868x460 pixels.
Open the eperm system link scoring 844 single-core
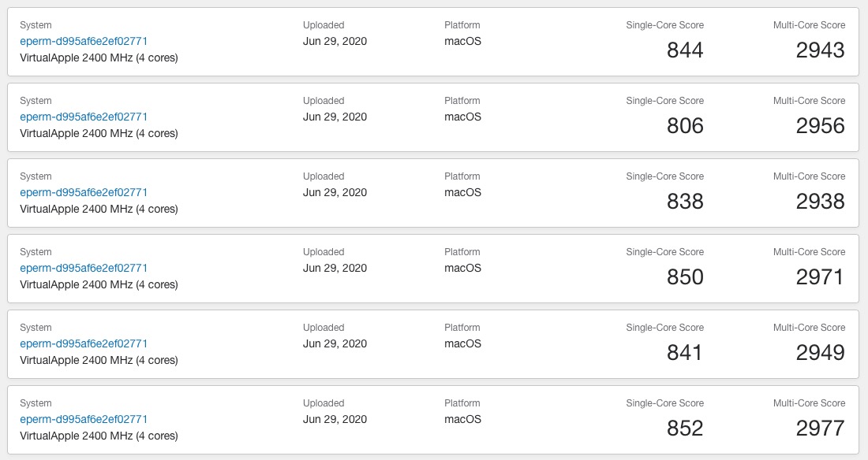[x=84, y=41]
